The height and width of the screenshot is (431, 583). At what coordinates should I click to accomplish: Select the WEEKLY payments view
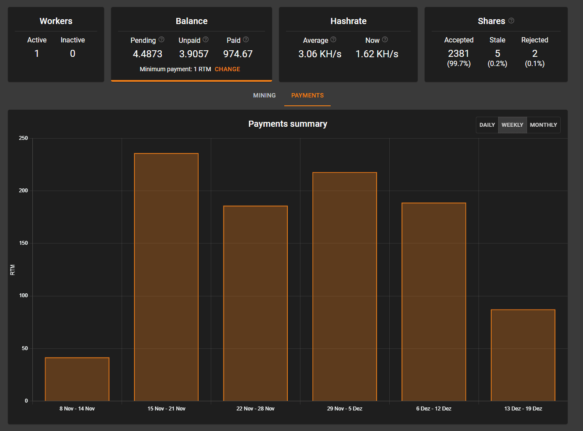512,125
